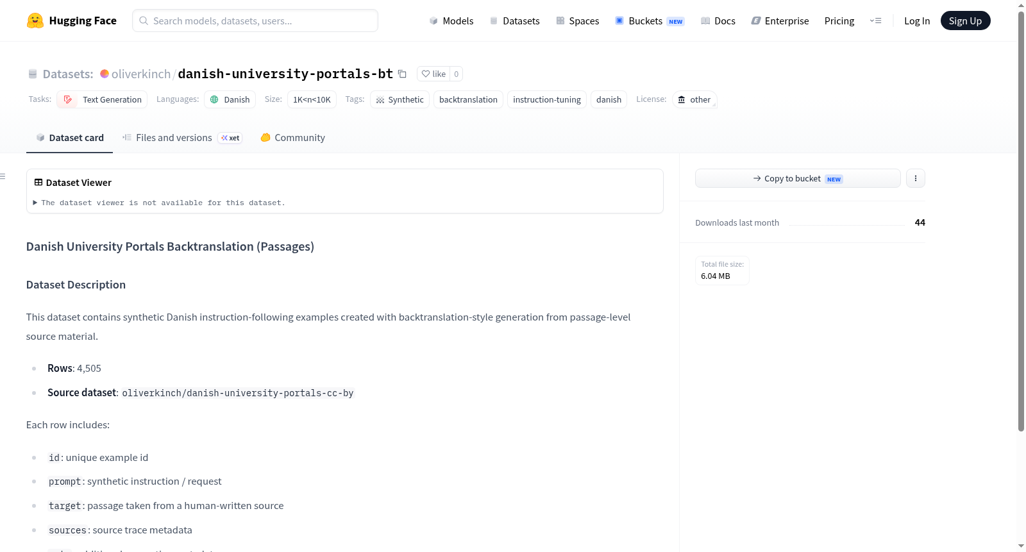
Task: Expand the dataset viewer unavailable message
Action: [159, 203]
